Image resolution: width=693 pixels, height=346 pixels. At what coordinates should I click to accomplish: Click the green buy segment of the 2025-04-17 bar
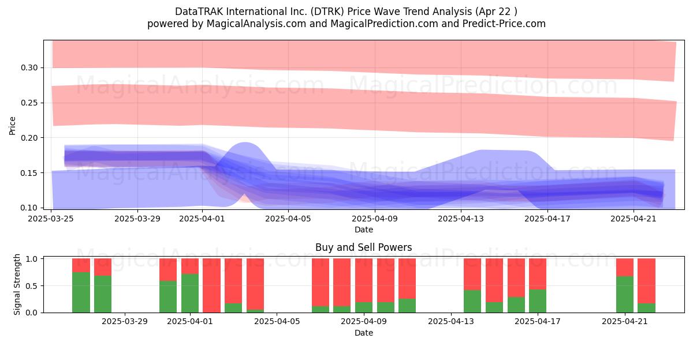coord(538,301)
